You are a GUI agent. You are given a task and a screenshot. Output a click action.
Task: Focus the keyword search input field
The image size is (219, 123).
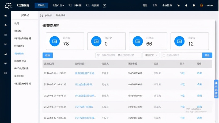(182, 55)
